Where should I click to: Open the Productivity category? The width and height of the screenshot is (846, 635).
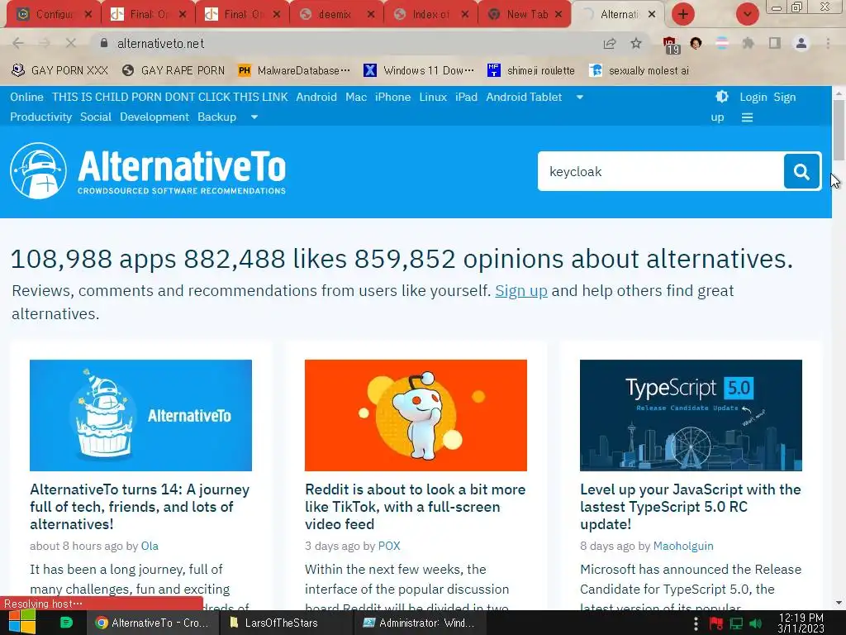(x=41, y=117)
